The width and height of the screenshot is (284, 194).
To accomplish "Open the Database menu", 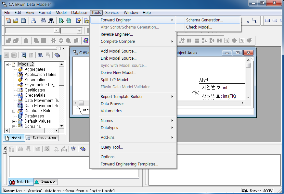I will pyautogui.click(x=79, y=12).
